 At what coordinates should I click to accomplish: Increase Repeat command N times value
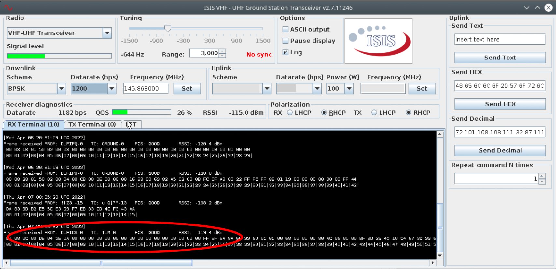tap(542, 176)
